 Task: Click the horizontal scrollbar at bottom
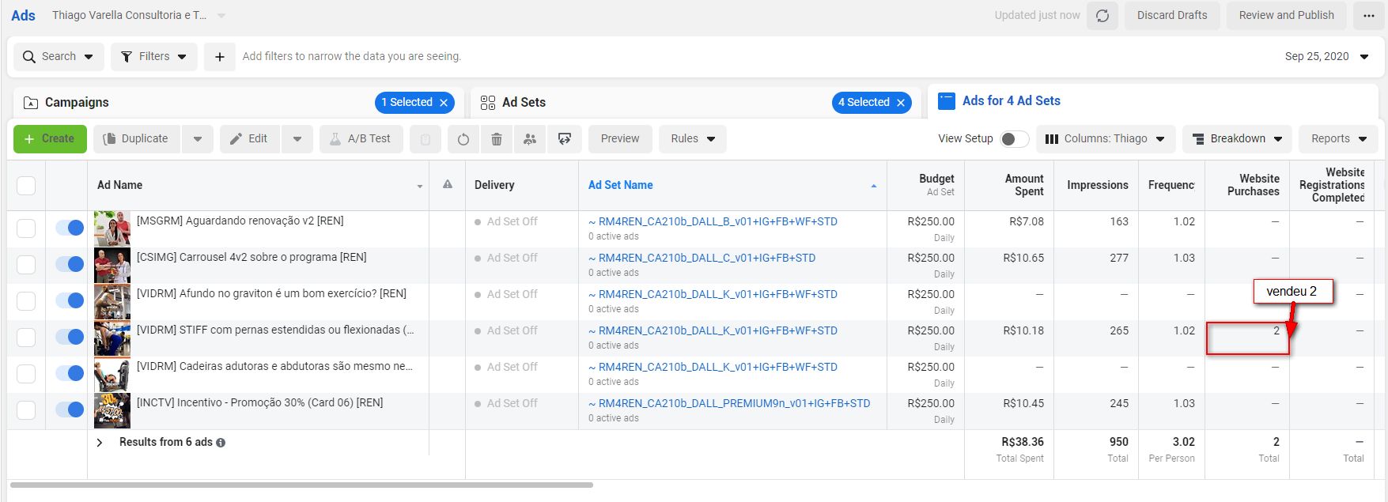pyautogui.click(x=301, y=485)
